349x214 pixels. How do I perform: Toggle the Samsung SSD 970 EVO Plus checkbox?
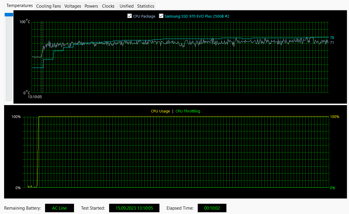(161, 16)
